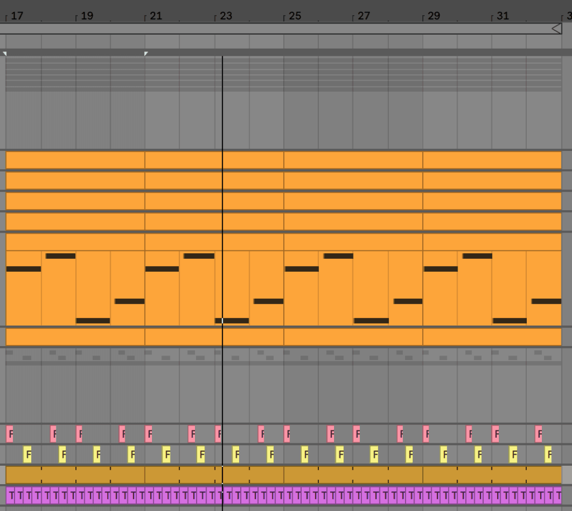The width and height of the screenshot is (572, 511).
Task: Select the pink clip starting at bar 19
Action: [x=79, y=434]
